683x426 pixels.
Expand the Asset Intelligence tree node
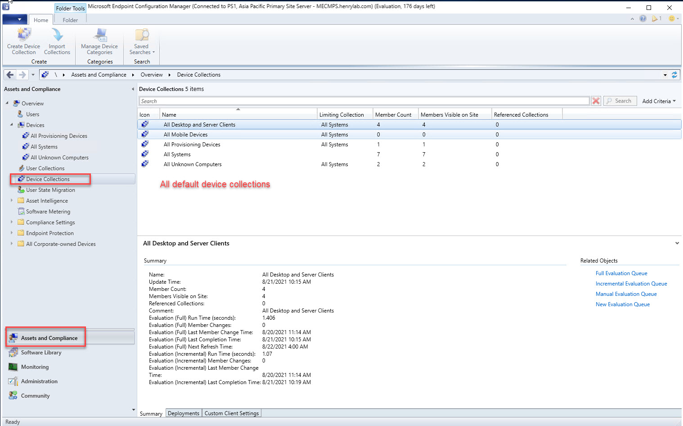tap(12, 200)
